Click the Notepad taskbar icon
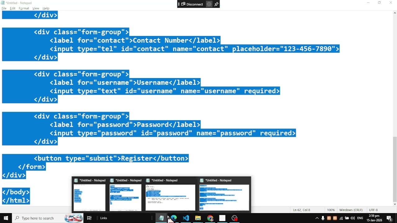This screenshot has width=397, height=223. (x=161, y=218)
